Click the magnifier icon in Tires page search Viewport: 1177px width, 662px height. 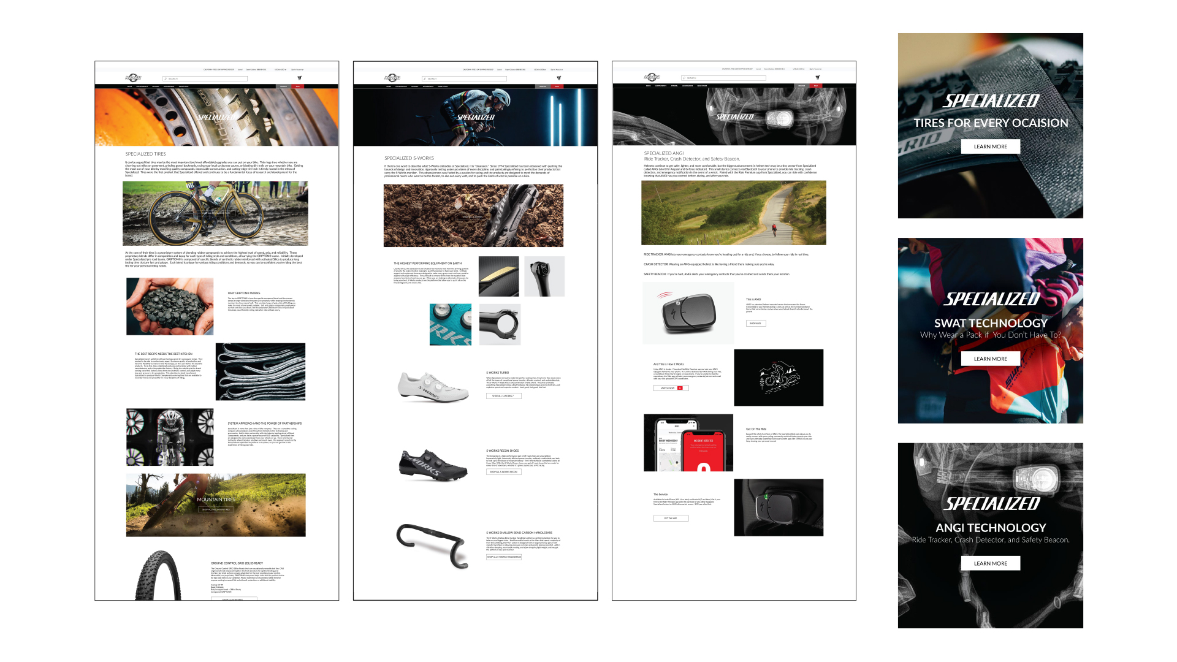coord(166,78)
